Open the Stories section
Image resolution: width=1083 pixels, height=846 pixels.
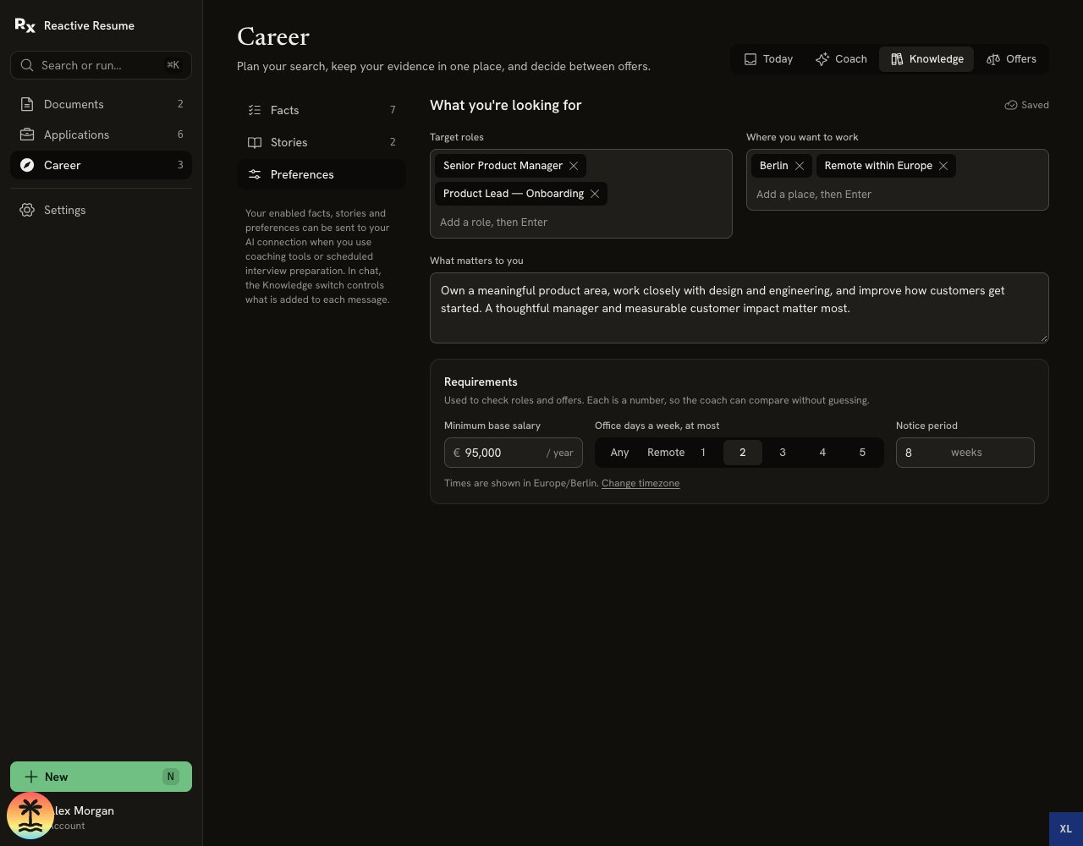[322, 142]
